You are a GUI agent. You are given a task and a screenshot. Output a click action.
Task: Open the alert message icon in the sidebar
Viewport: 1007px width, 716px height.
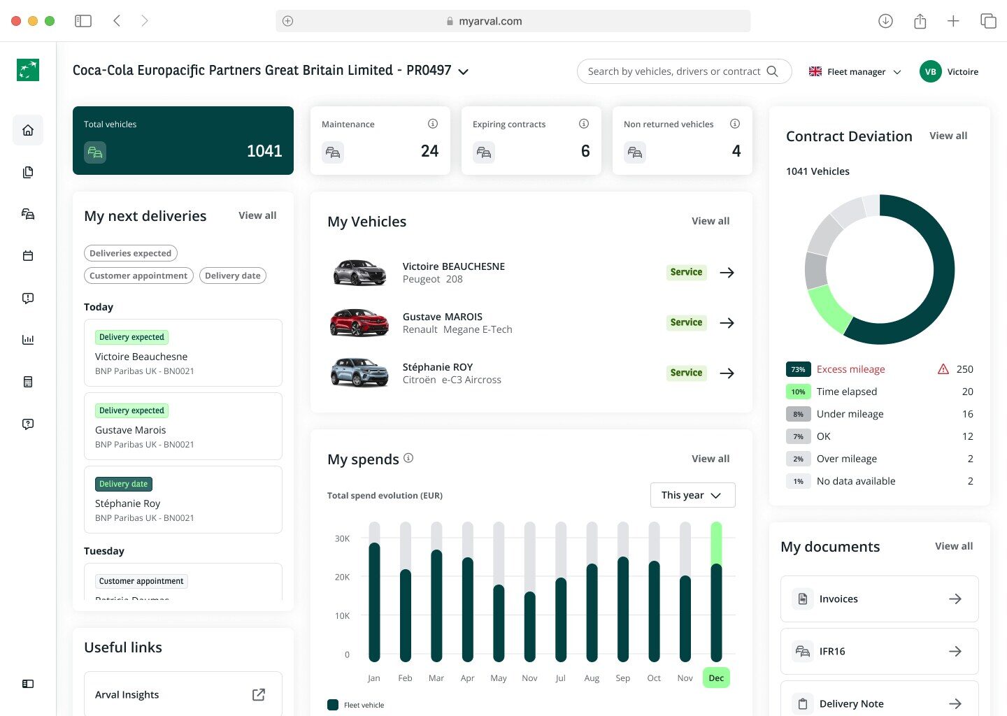click(28, 298)
